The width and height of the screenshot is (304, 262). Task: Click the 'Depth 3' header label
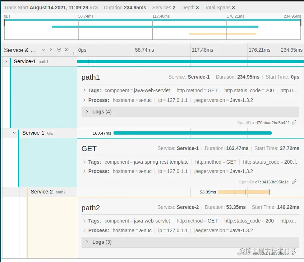[x=190, y=8]
